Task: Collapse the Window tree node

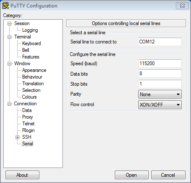Action: (x=9, y=64)
